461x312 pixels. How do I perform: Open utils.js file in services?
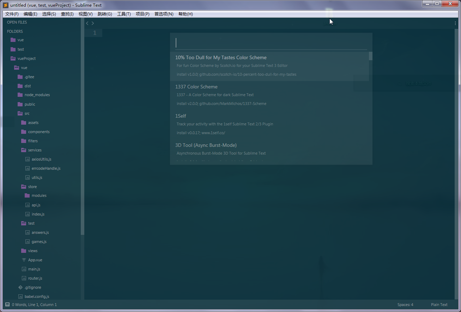pos(37,177)
